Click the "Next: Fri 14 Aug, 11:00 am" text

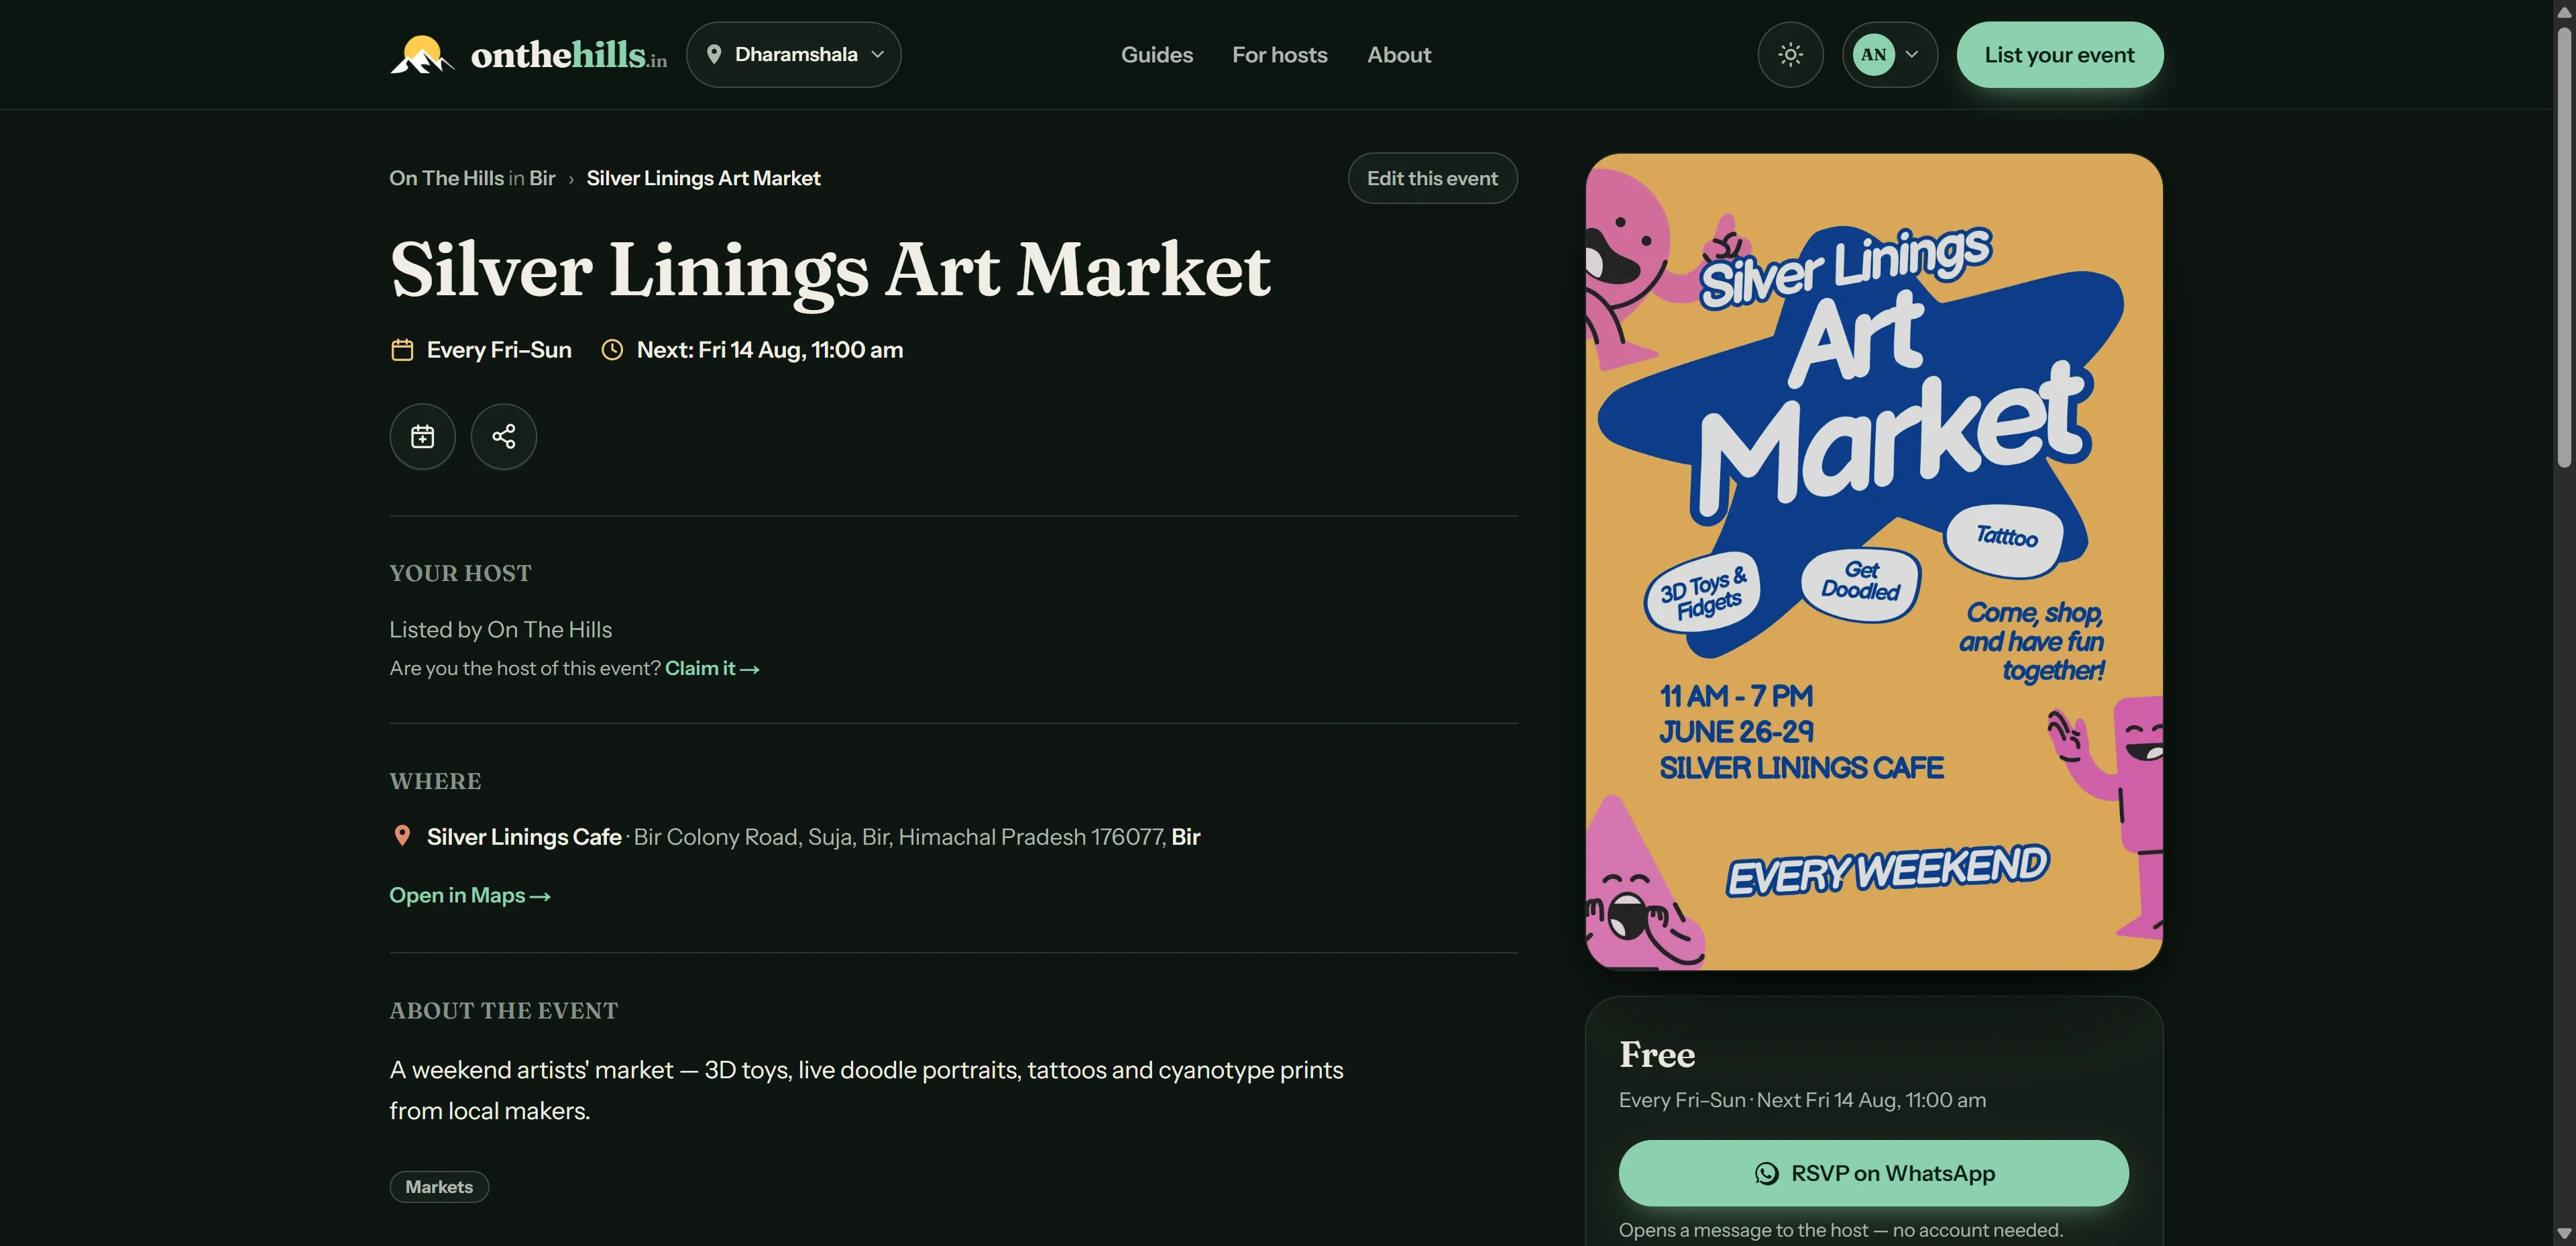pyautogui.click(x=770, y=350)
